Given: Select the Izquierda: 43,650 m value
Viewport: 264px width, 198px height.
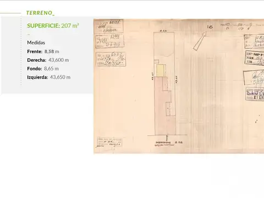Looking at the screenshot, I should pos(49,77).
